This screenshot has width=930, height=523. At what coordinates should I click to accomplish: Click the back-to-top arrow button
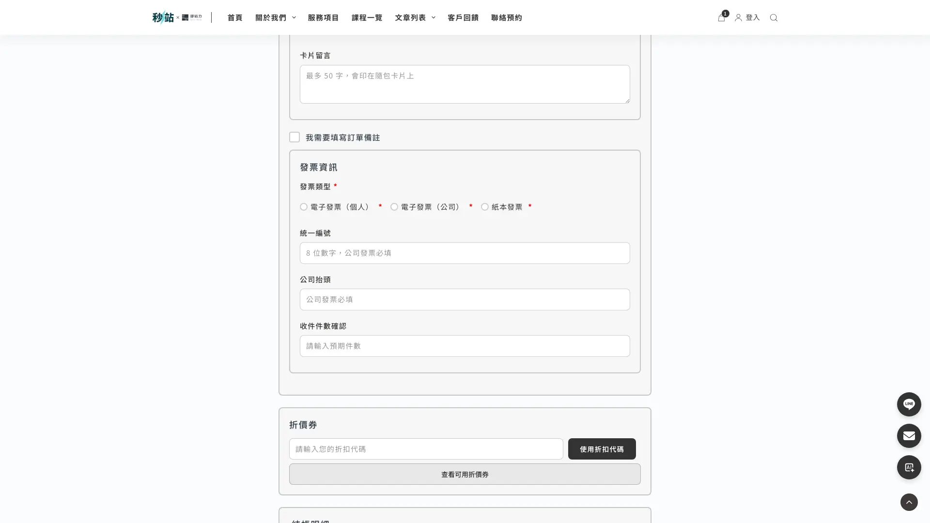(x=909, y=502)
